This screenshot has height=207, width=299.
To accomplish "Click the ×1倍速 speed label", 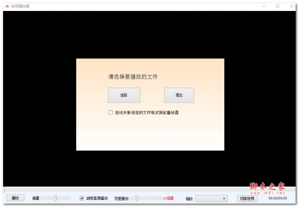I will 168,198.
